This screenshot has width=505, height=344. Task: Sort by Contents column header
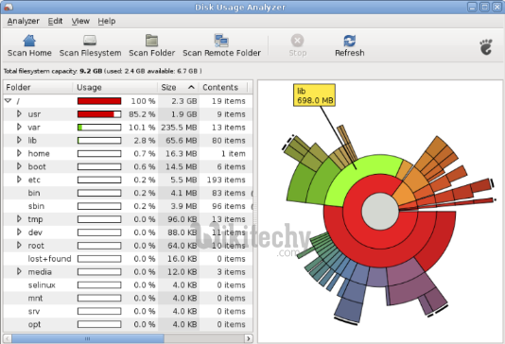[x=223, y=87]
